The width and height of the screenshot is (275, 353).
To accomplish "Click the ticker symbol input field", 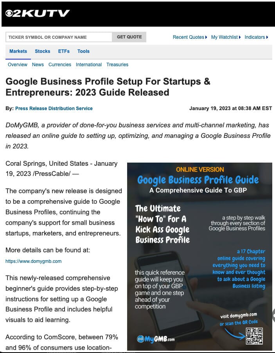I will (59, 37).
